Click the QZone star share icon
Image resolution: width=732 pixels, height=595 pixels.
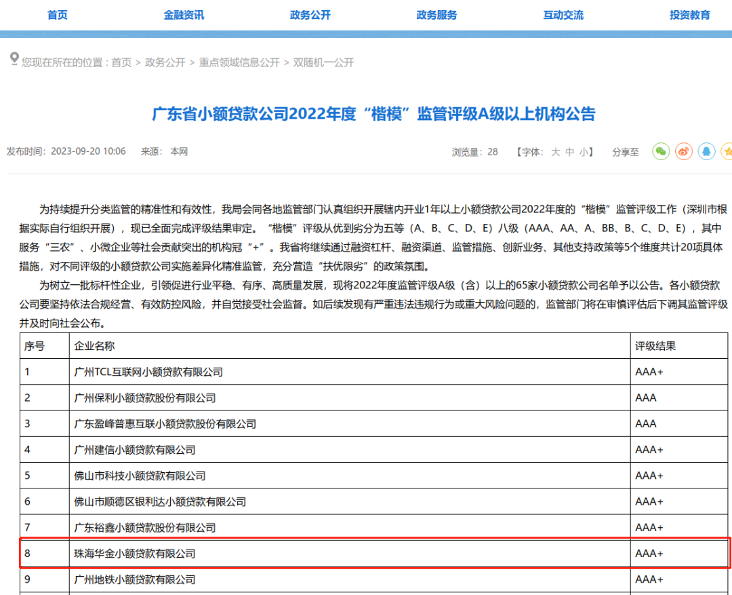pyautogui.click(x=727, y=151)
